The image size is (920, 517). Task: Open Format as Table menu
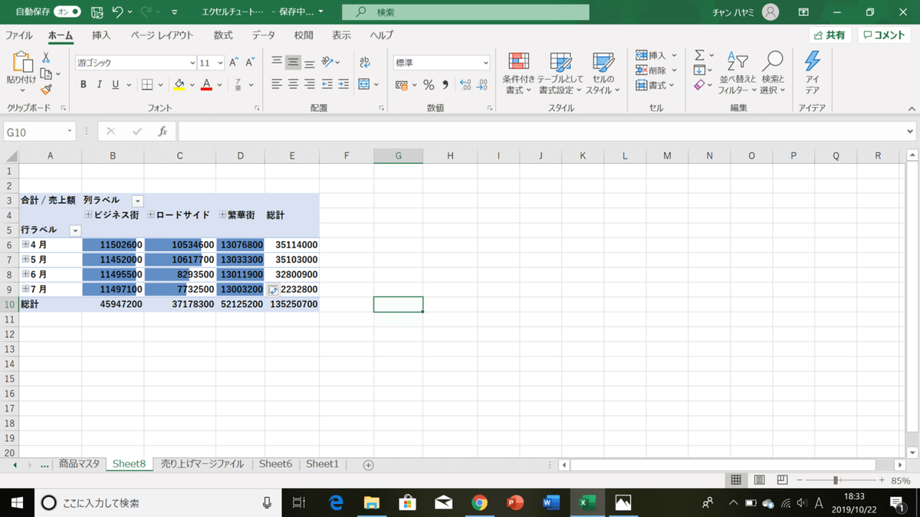[x=560, y=74]
